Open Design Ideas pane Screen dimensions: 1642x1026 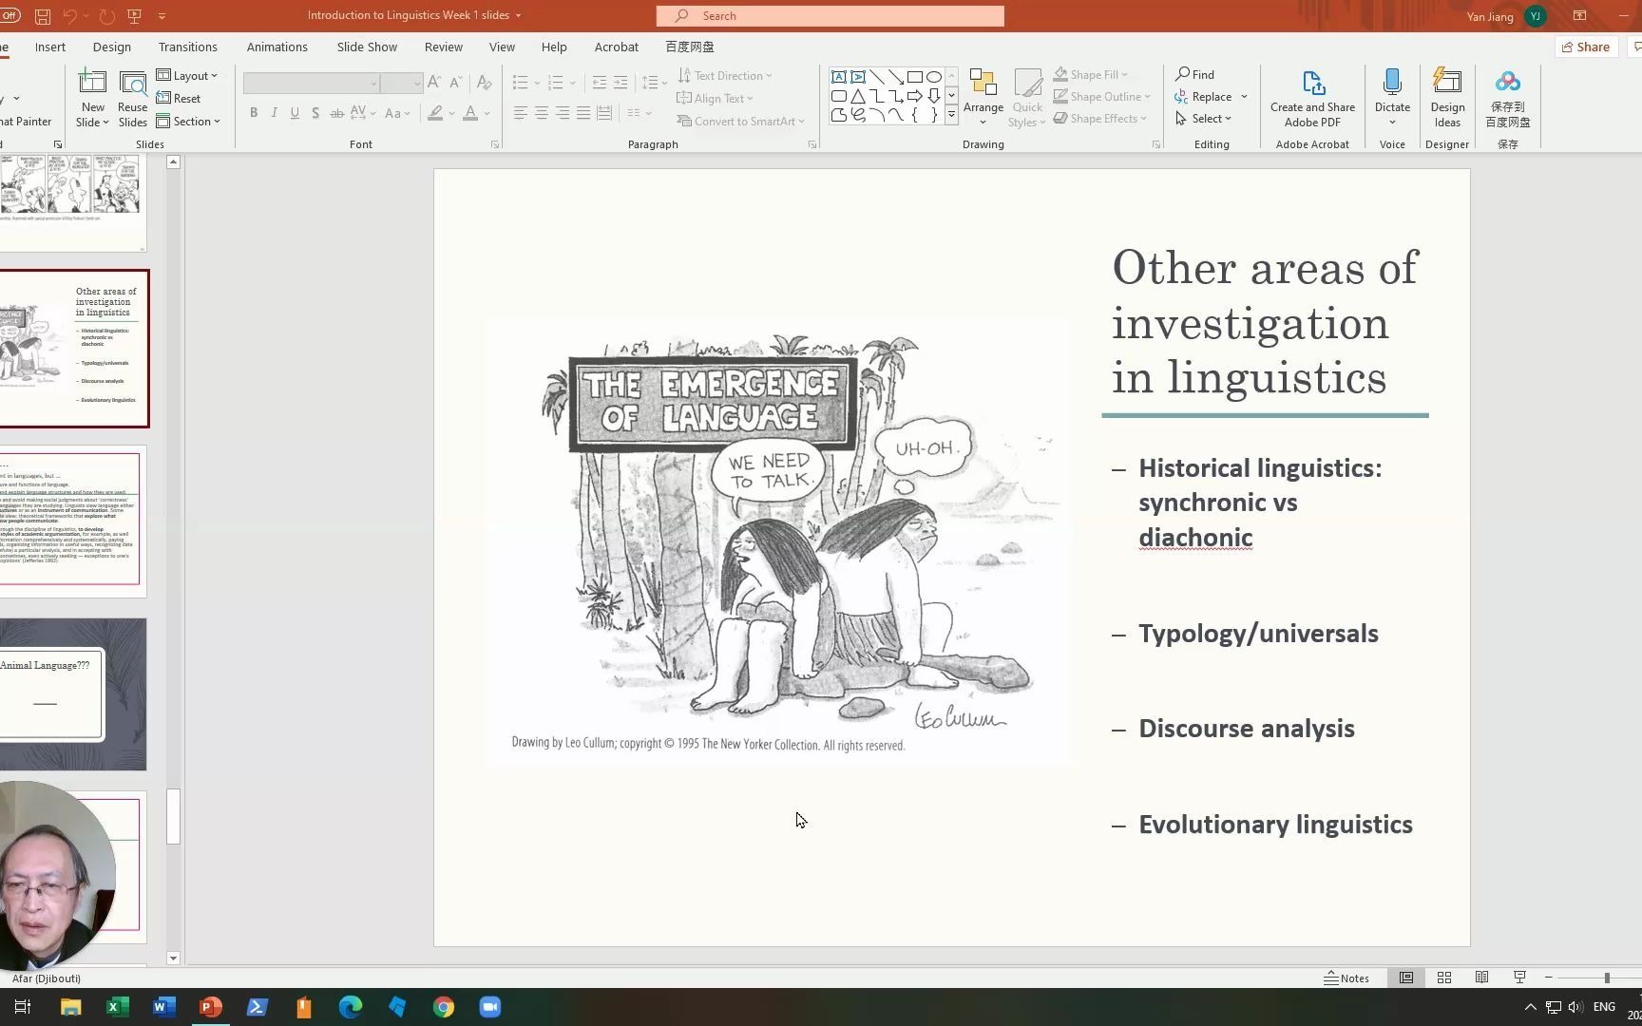click(x=1447, y=98)
